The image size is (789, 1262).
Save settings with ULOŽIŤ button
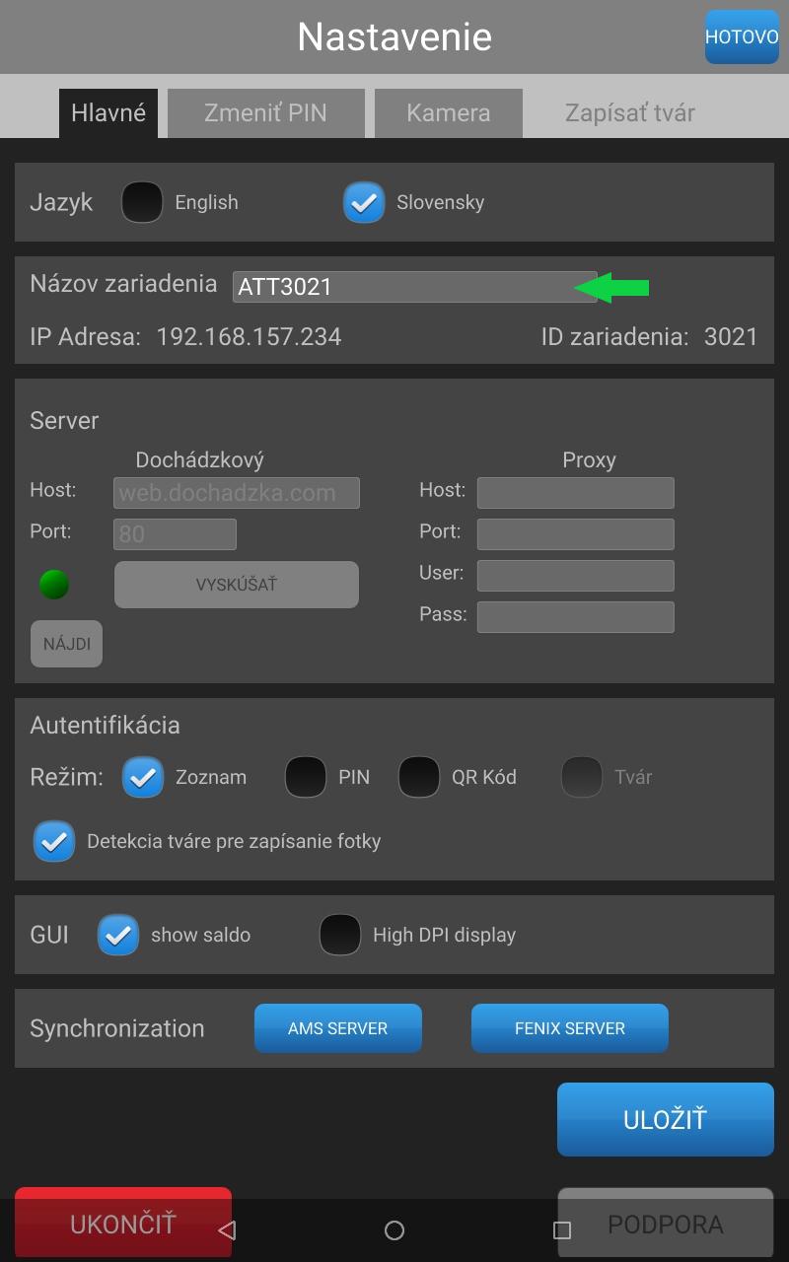click(x=665, y=1119)
